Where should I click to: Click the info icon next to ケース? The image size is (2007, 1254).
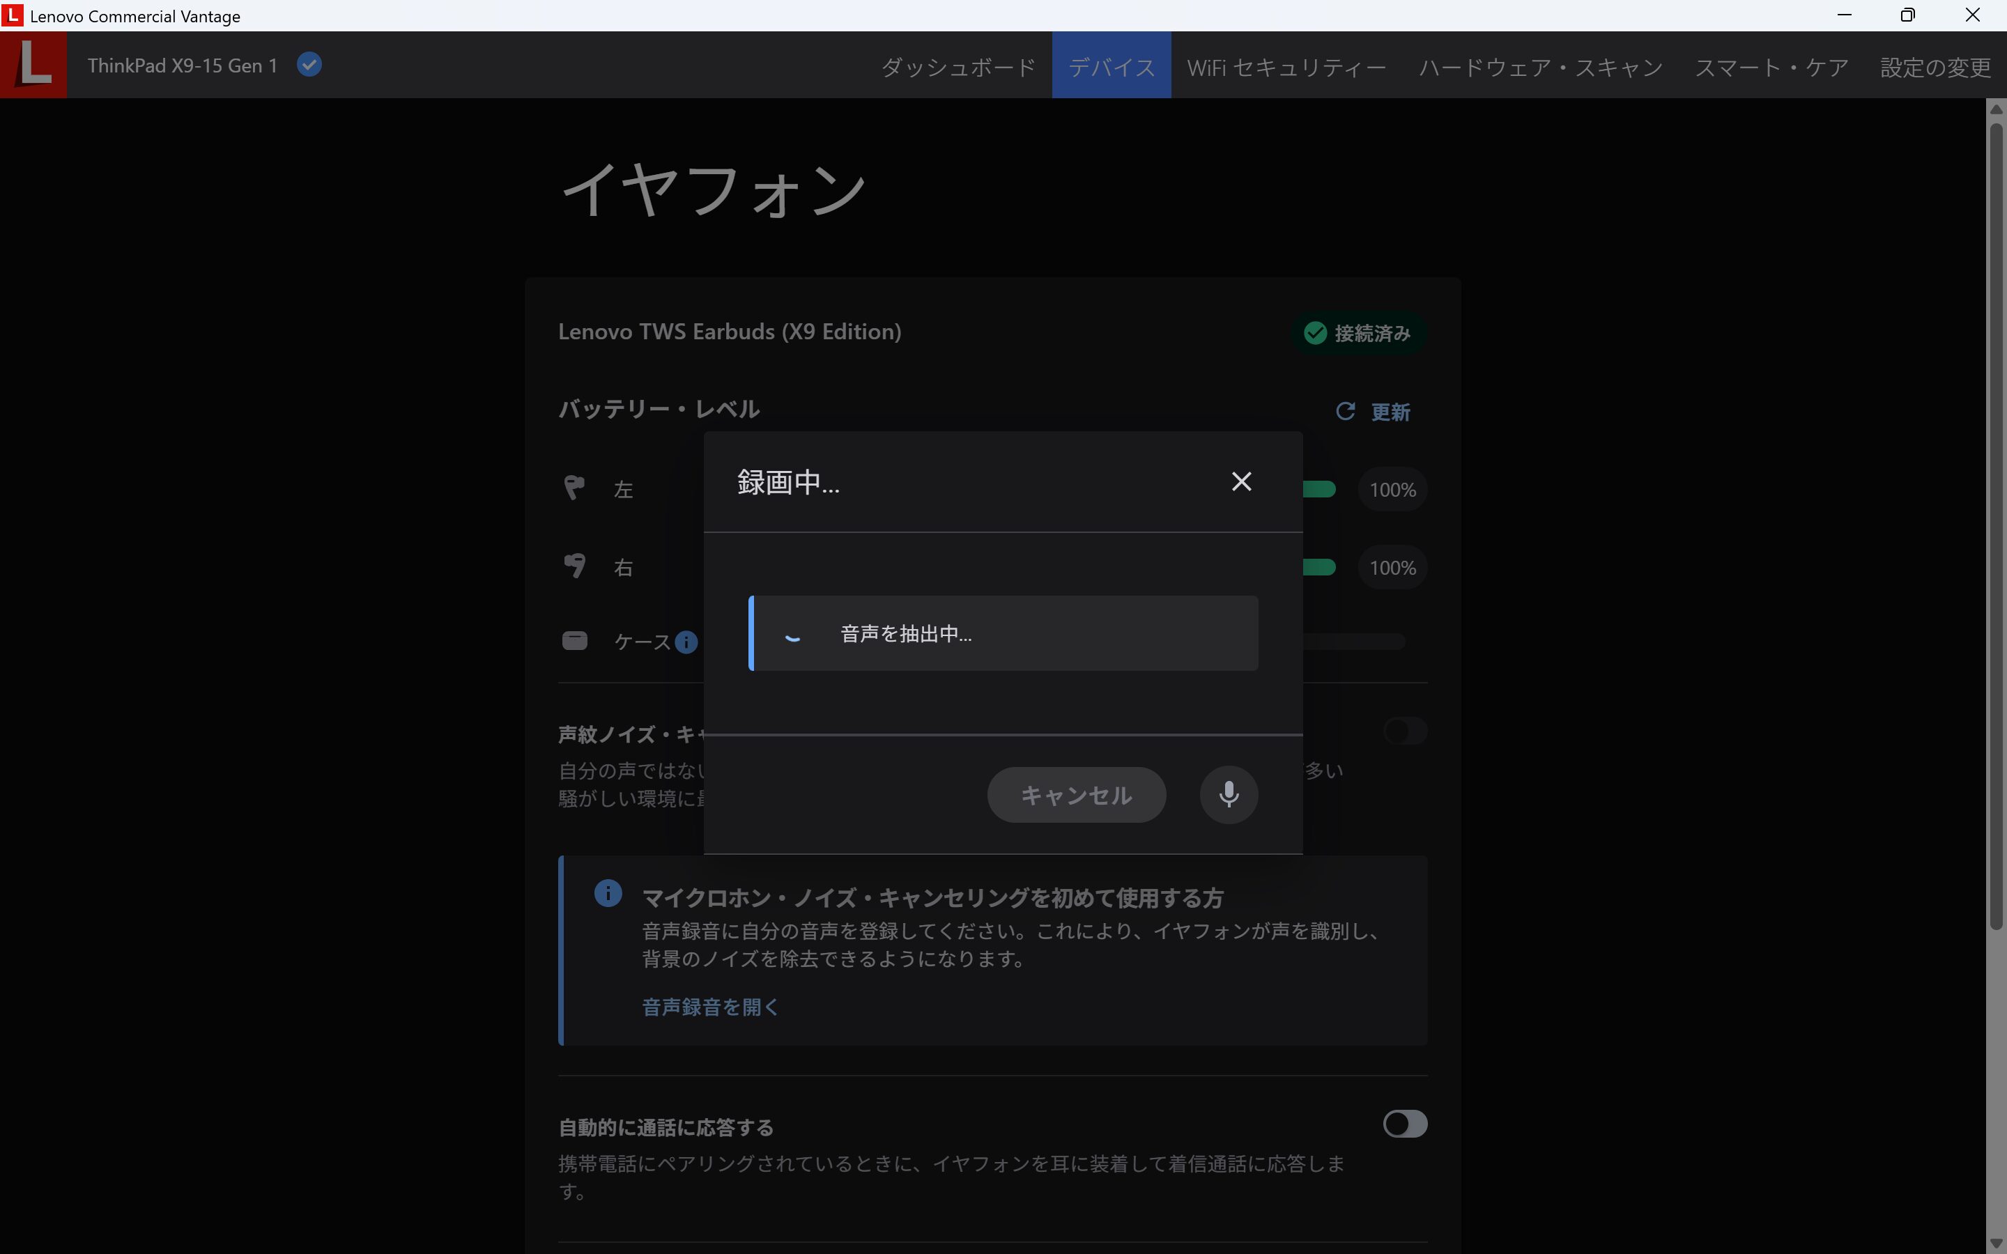(x=686, y=642)
